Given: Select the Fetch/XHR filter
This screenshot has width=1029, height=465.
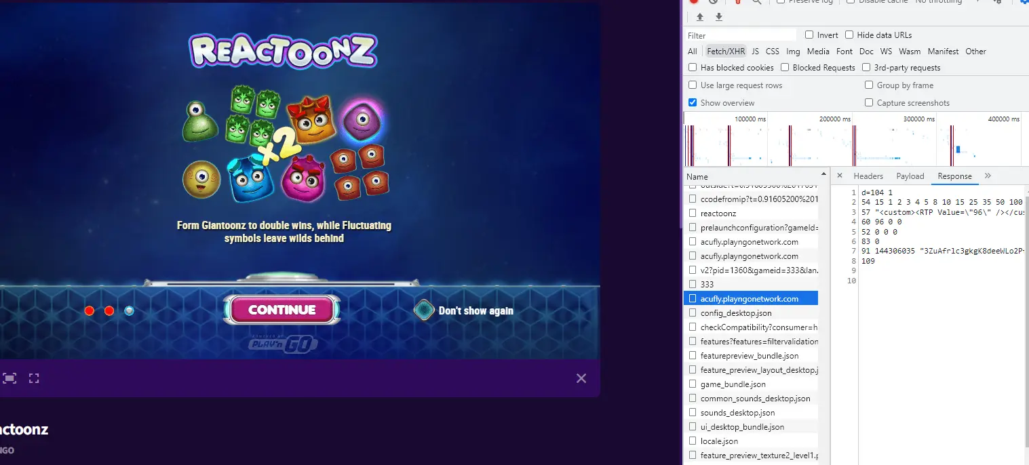Looking at the screenshot, I should [726, 51].
